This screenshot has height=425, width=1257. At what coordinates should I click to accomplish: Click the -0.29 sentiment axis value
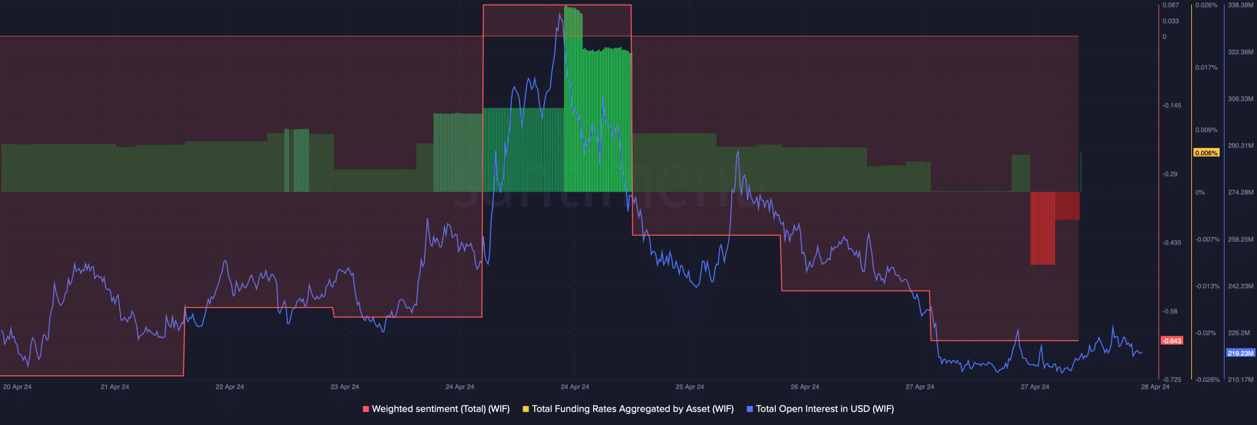(1170, 174)
